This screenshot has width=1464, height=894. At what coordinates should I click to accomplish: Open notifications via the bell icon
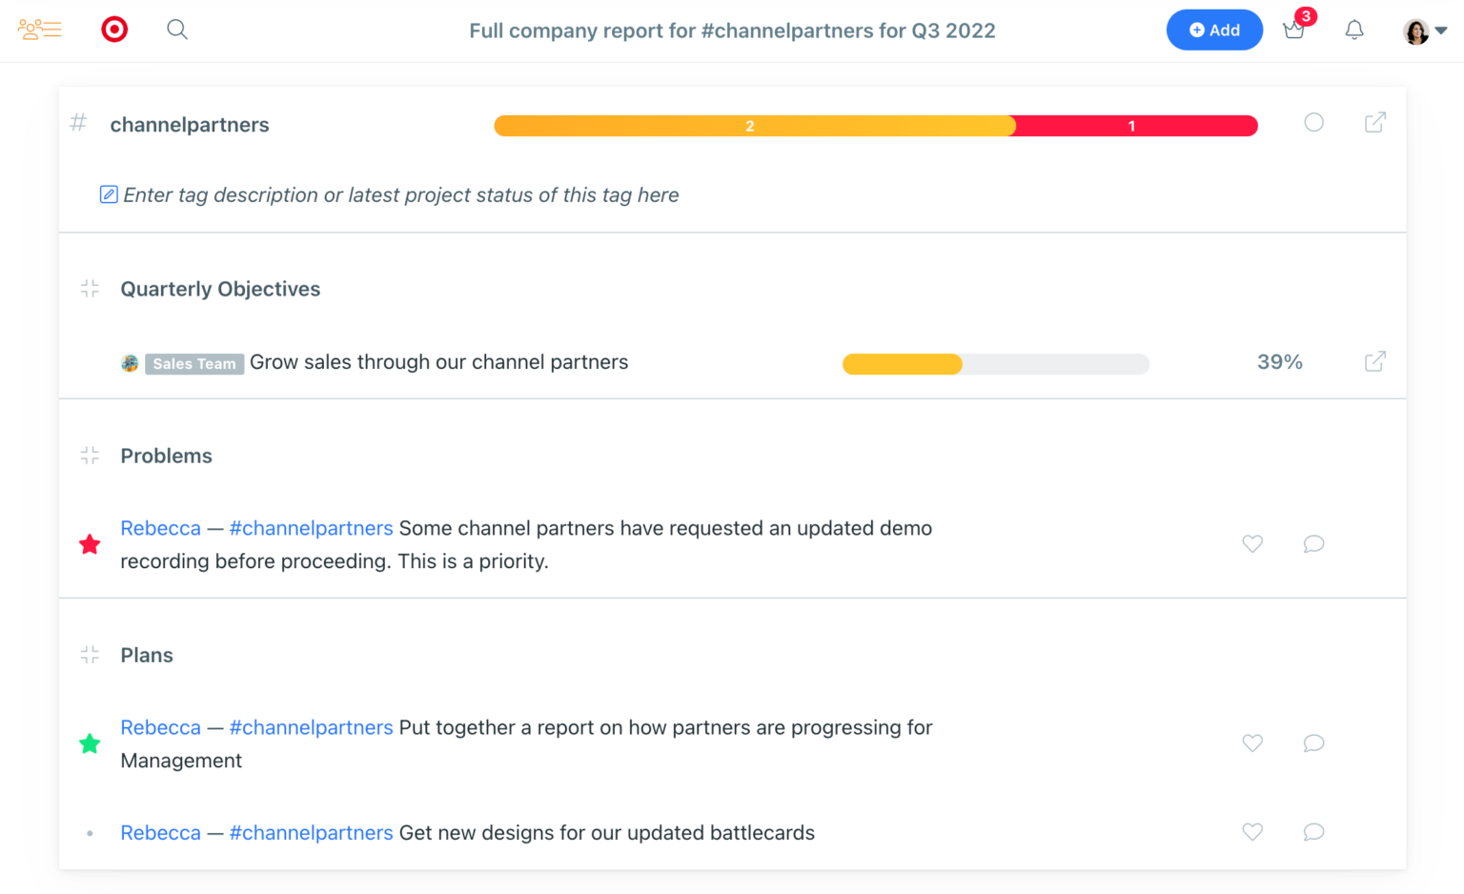[x=1354, y=30]
